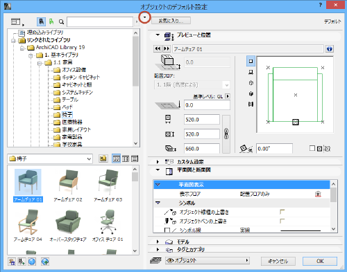Toggle the mirror checkbox near the angle field
The height and width of the screenshot is (272, 347).
coord(312,148)
